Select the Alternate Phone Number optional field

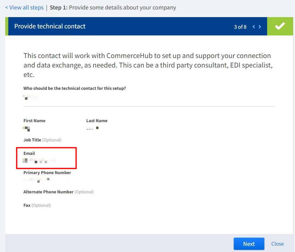(59, 192)
